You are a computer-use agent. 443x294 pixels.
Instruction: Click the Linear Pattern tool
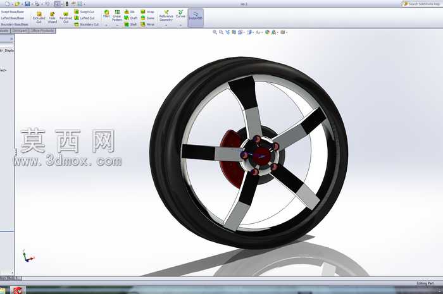[x=117, y=16]
